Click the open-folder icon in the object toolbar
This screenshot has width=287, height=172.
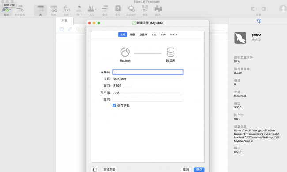click(62, 29)
